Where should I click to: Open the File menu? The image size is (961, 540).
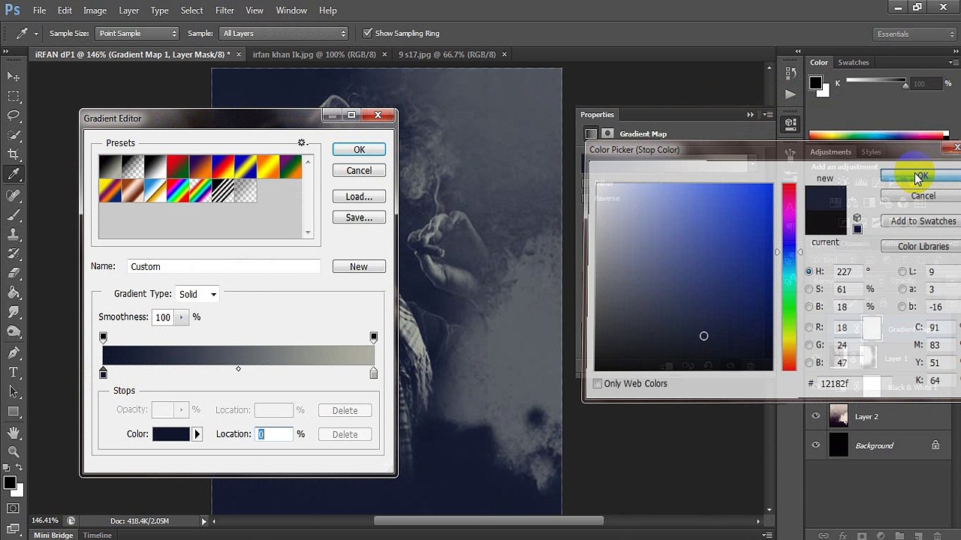[x=39, y=10]
